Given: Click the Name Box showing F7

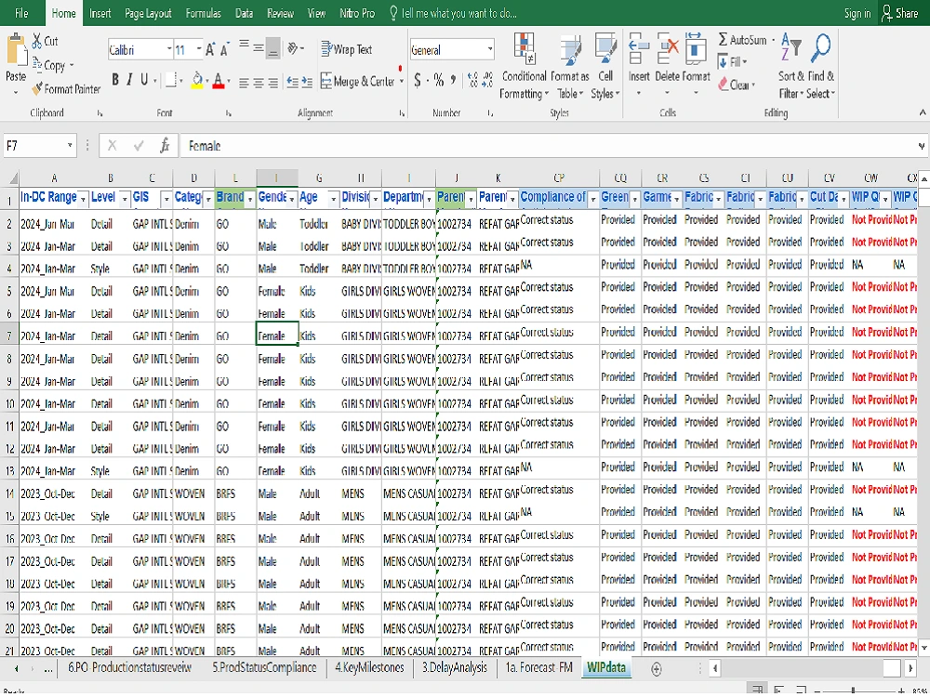Looking at the screenshot, I should [40, 146].
